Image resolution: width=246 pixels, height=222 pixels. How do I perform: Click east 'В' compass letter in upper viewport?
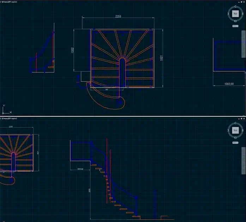click(x=242, y=14)
